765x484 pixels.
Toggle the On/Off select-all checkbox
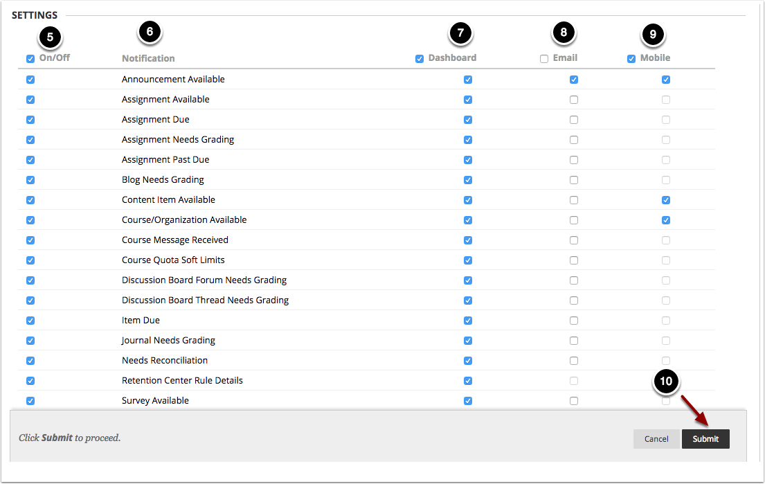click(30, 59)
